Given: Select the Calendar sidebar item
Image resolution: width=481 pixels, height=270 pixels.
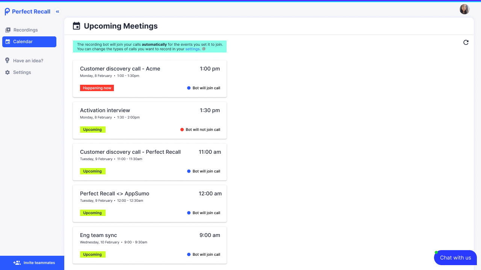Looking at the screenshot, I should pos(29,42).
